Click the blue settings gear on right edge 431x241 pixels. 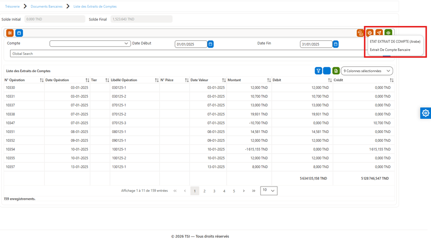426,113
